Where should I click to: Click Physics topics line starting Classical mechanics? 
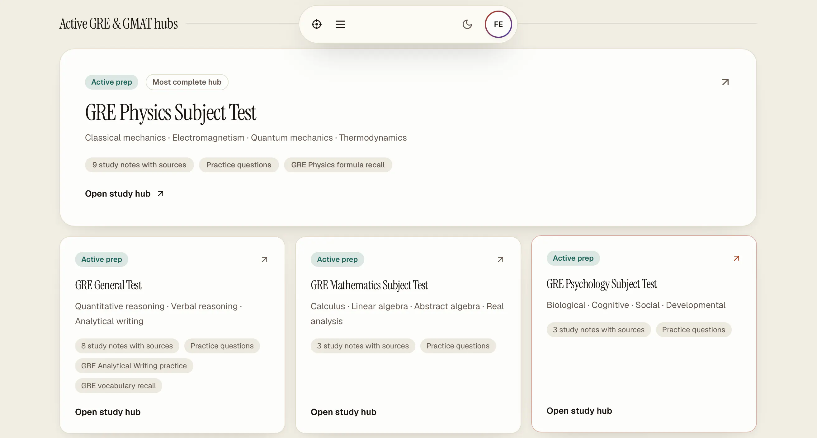pyautogui.click(x=246, y=137)
